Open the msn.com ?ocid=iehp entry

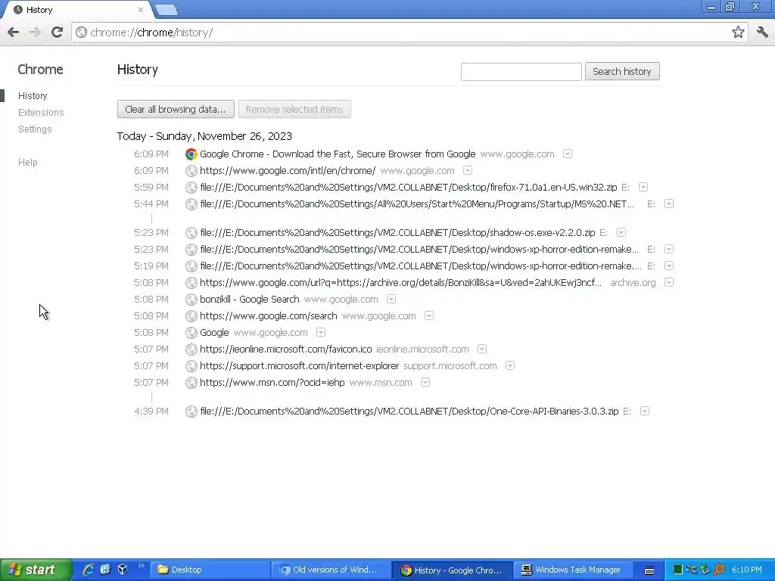coord(272,382)
